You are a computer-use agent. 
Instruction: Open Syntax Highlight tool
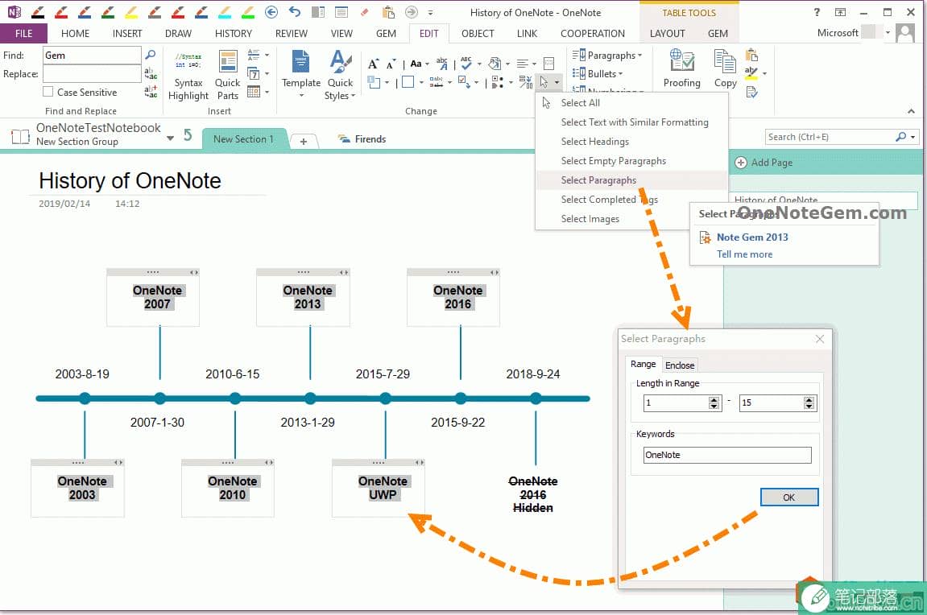tap(188, 76)
